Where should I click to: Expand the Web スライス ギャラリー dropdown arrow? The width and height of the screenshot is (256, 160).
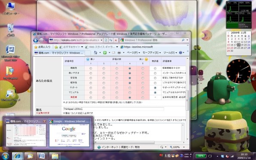[x=117, y=47]
